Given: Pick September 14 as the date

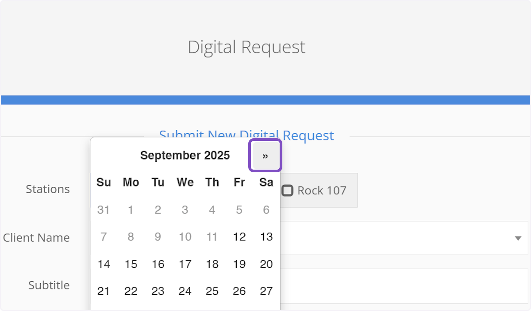Looking at the screenshot, I should point(104,264).
